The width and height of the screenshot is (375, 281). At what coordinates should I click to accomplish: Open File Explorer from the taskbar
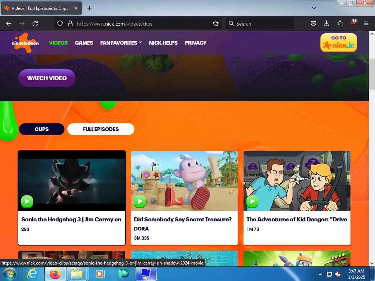coord(77,274)
